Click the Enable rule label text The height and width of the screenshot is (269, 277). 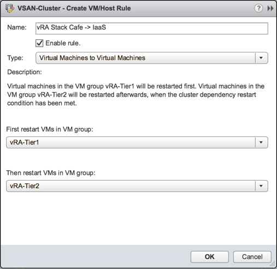click(63, 43)
